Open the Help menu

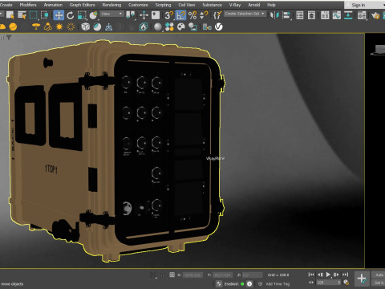[x=271, y=5]
